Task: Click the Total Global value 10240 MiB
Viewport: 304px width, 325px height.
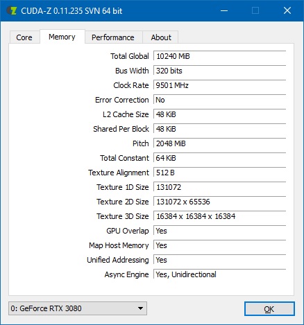Action: point(220,56)
